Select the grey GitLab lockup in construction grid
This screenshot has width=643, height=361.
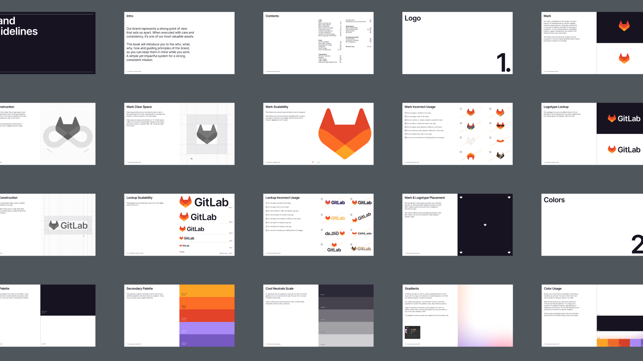[x=68, y=225]
